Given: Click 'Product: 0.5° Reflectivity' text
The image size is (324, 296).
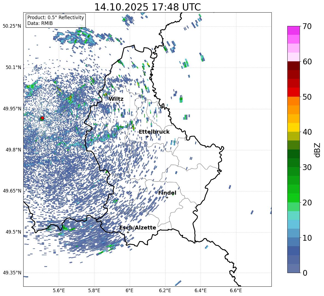Looking at the screenshot, I should pos(56,18).
